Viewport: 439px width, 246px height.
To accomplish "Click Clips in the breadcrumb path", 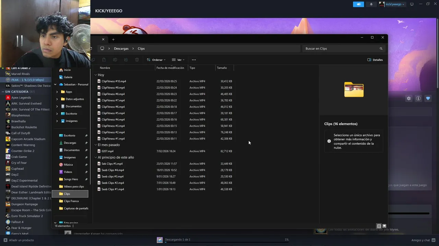I will click(141, 49).
